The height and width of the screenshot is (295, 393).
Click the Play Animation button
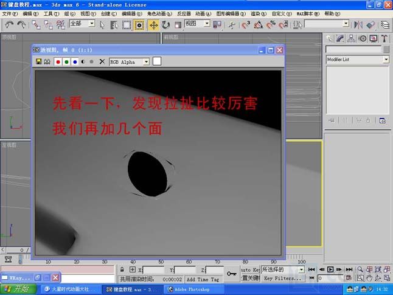(330, 269)
